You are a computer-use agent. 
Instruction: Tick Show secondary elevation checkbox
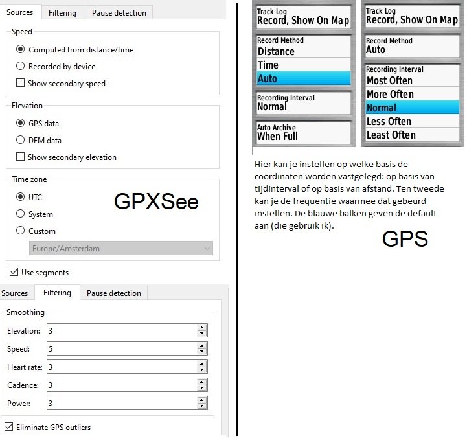[21, 157]
